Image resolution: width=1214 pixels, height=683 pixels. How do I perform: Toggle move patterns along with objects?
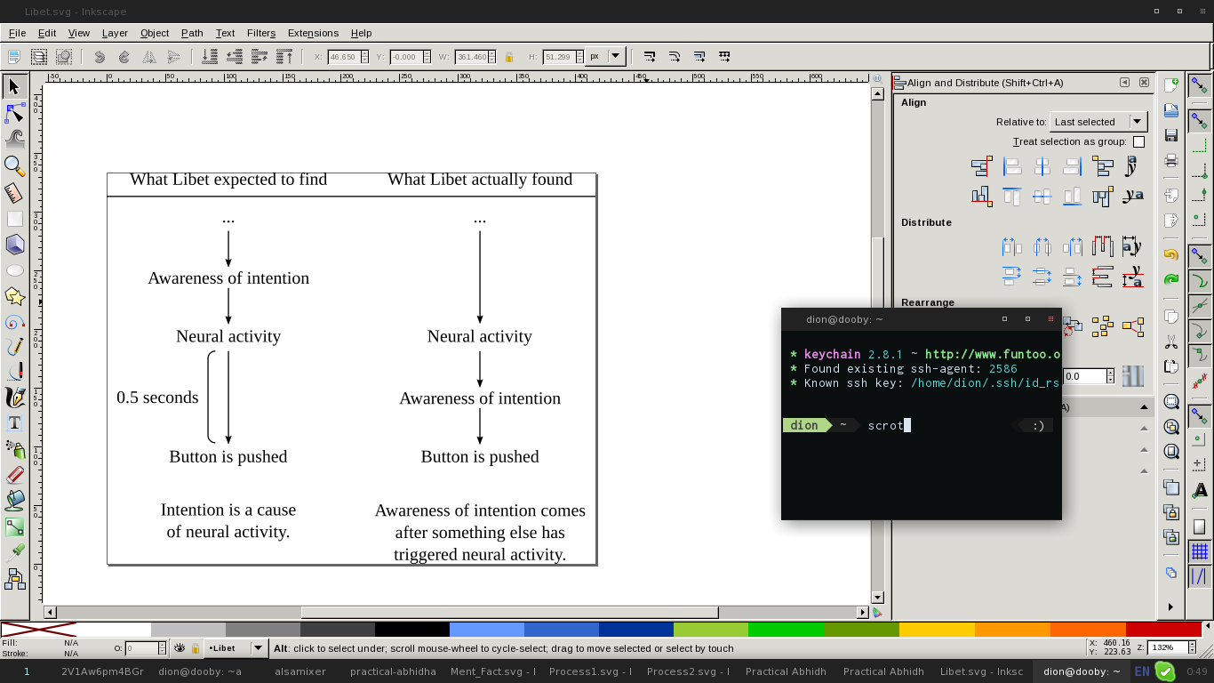[x=724, y=57]
